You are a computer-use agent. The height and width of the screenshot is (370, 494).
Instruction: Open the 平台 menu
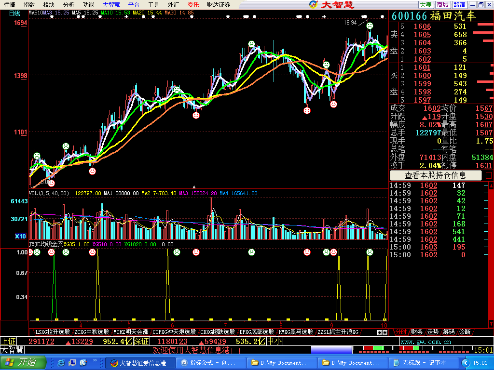coord(134,5)
